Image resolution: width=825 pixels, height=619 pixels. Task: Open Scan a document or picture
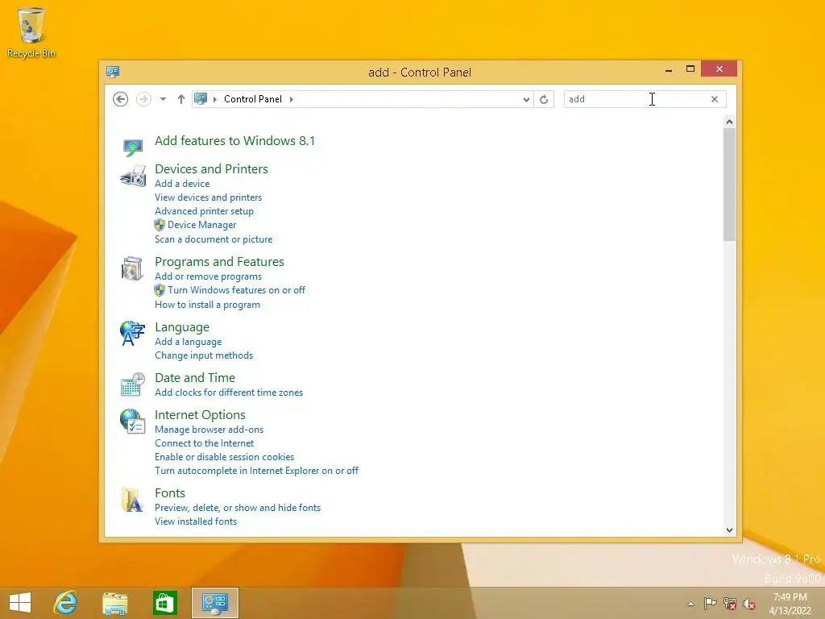(214, 239)
